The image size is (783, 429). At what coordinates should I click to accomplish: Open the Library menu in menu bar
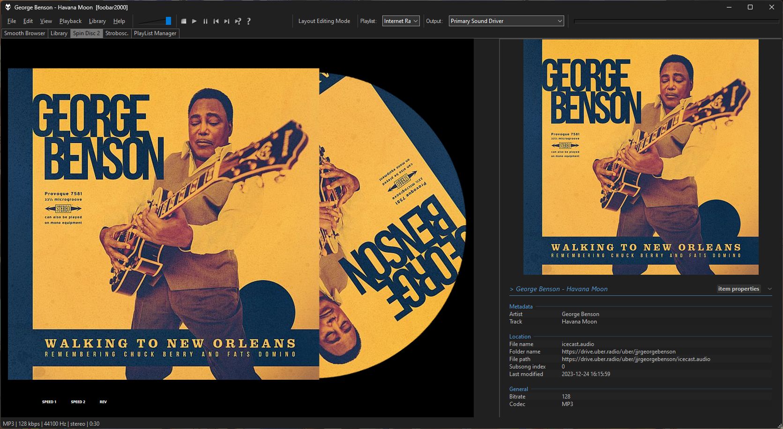pyautogui.click(x=97, y=21)
